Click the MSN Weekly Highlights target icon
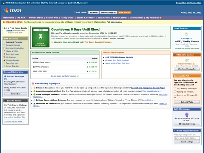Image resolution: width=204 pixels, height=153 pixels. pyautogui.click(x=33, y=83)
